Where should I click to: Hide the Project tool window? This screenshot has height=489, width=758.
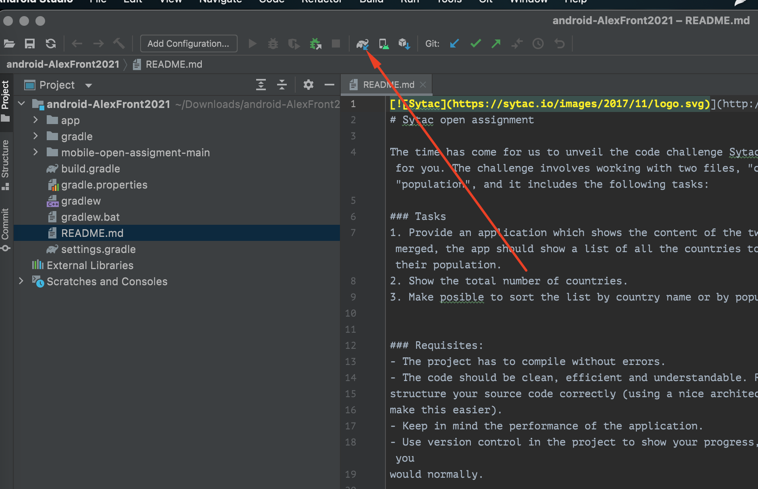(329, 85)
